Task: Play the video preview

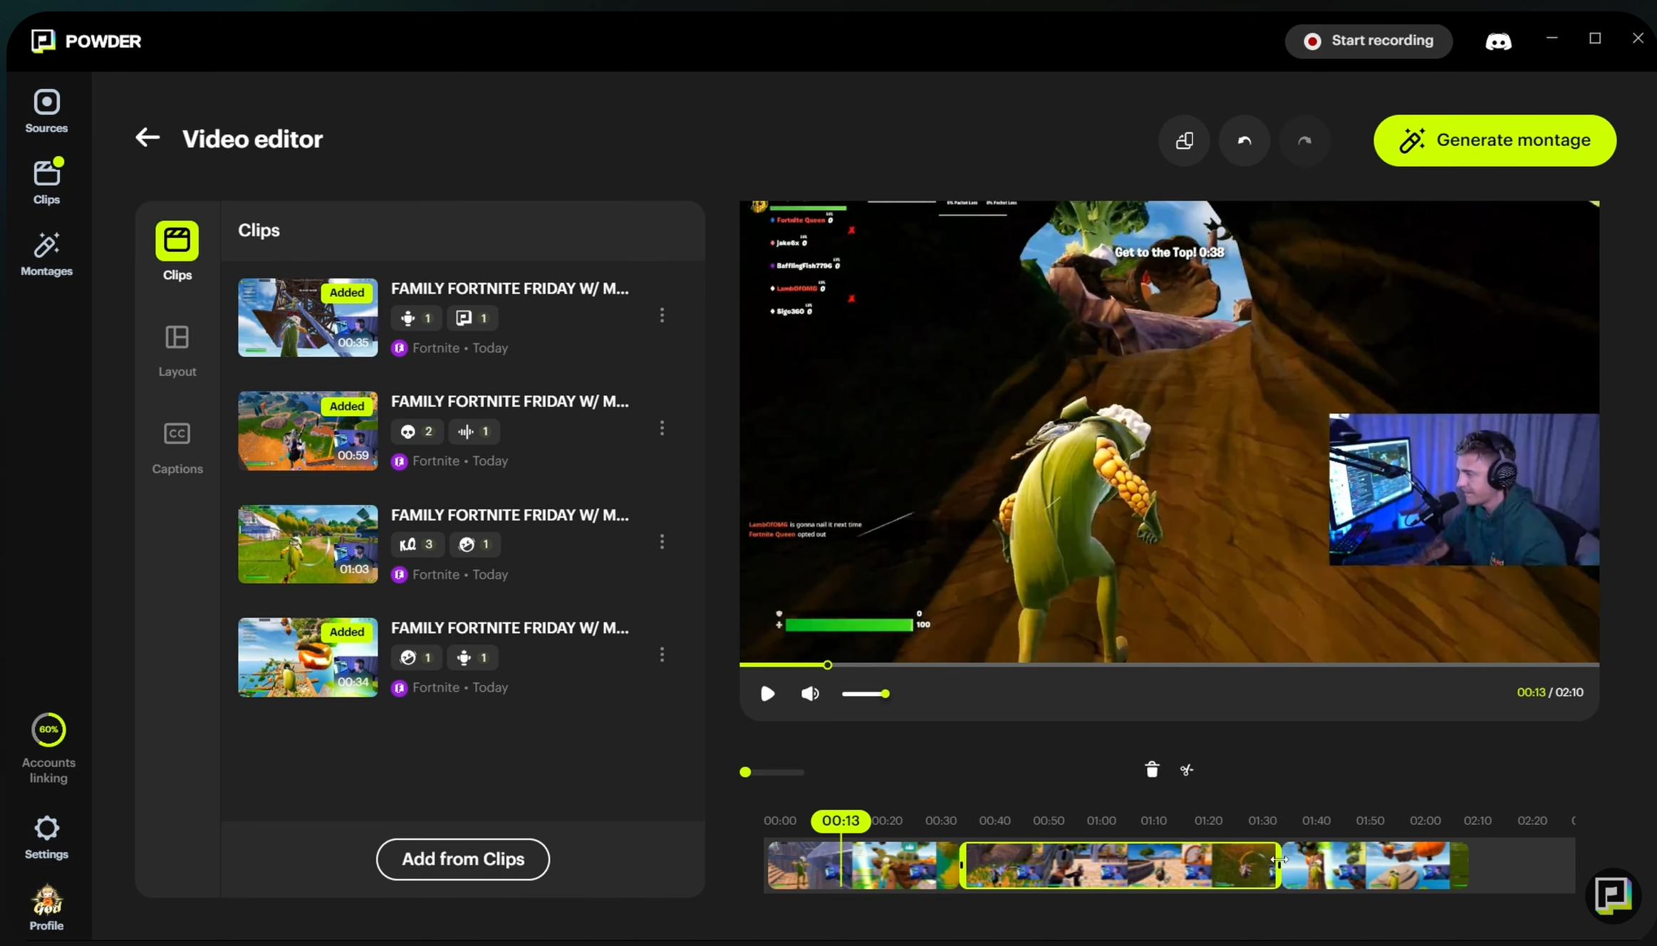Action: pos(767,693)
